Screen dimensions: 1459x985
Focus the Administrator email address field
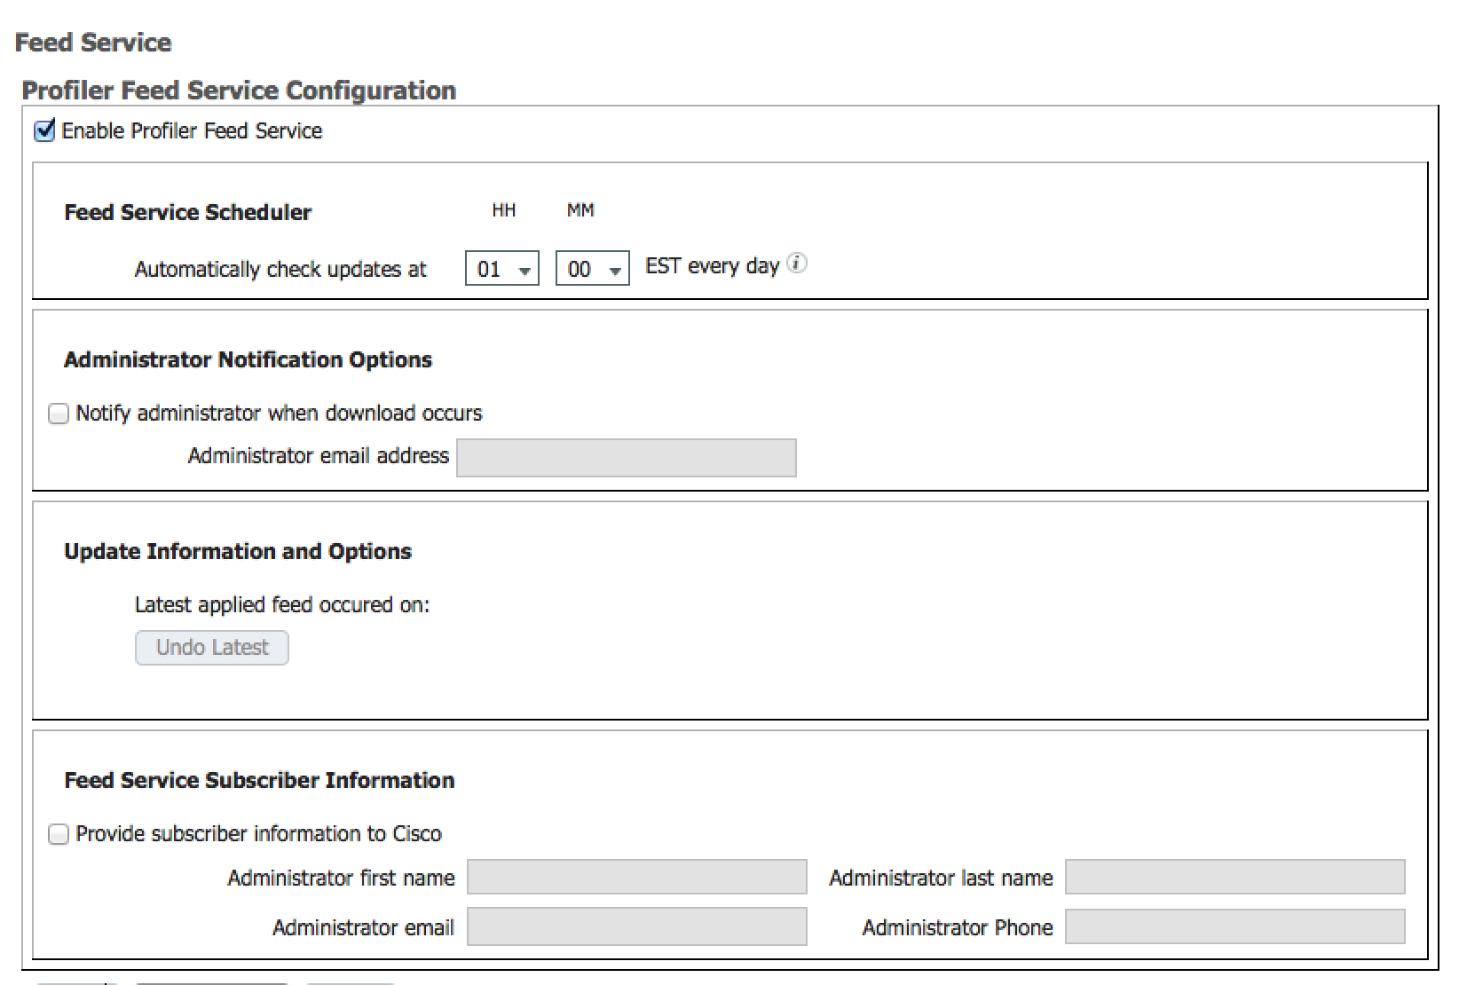(626, 458)
